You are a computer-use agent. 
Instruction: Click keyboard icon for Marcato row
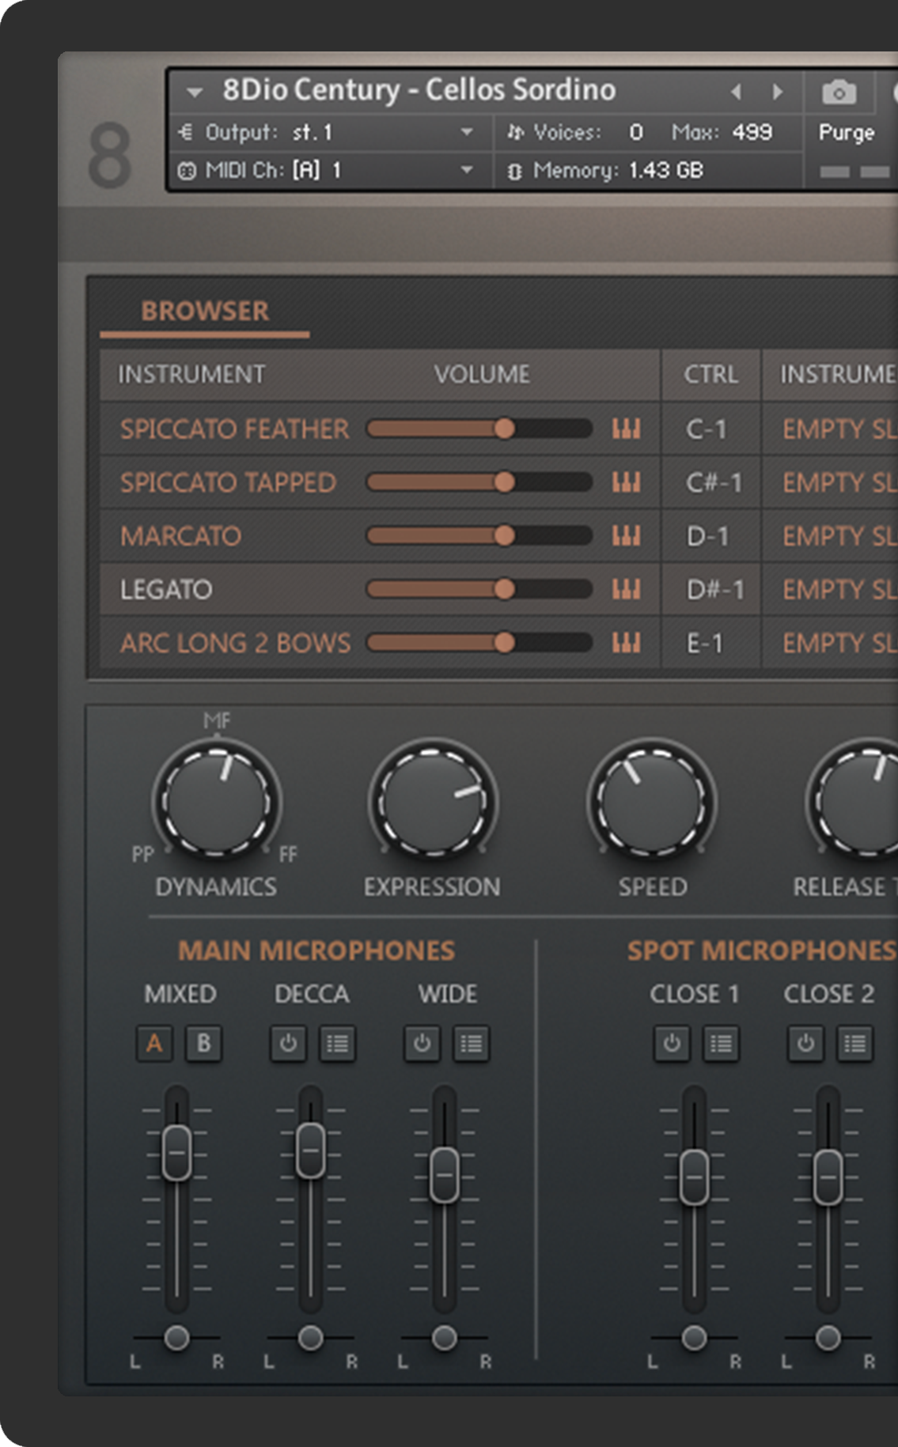pos(626,536)
